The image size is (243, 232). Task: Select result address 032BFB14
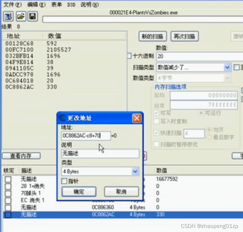pos(19,56)
